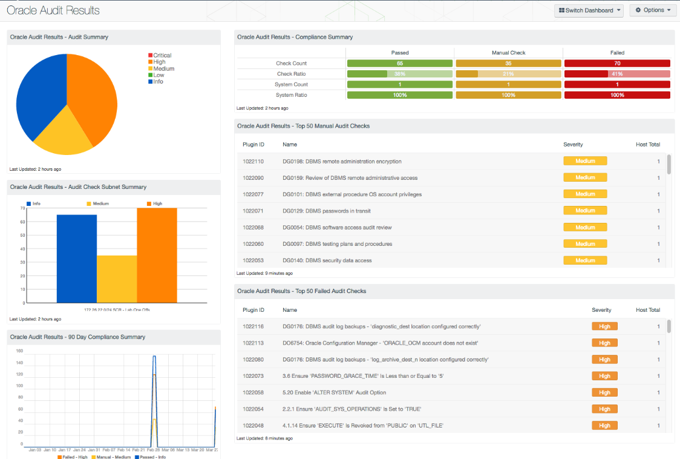Open the Switch Dashboard dropdown
The height and width of the screenshot is (459, 680).
(x=589, y=10)
